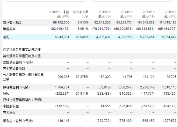
Task: Click 2014 gross profit 4,329,158
Action: pyautogui.click(x=125, y=37)
